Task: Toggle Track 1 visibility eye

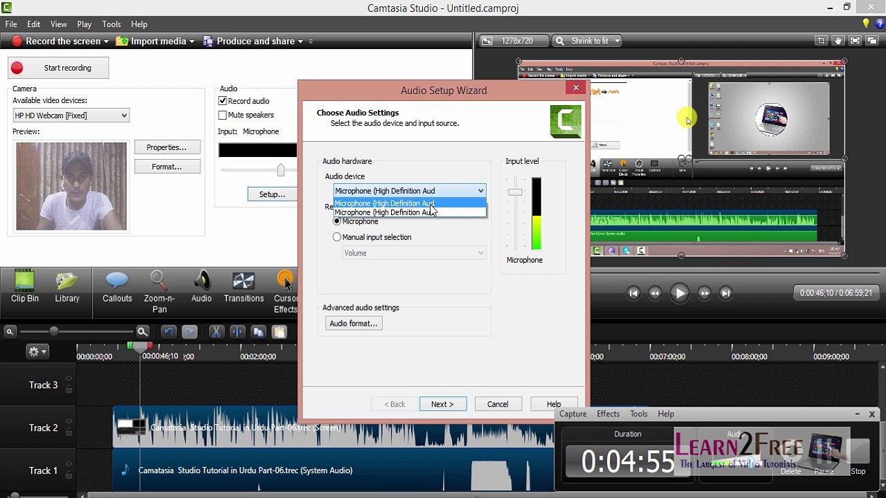Action: point(69,465)
